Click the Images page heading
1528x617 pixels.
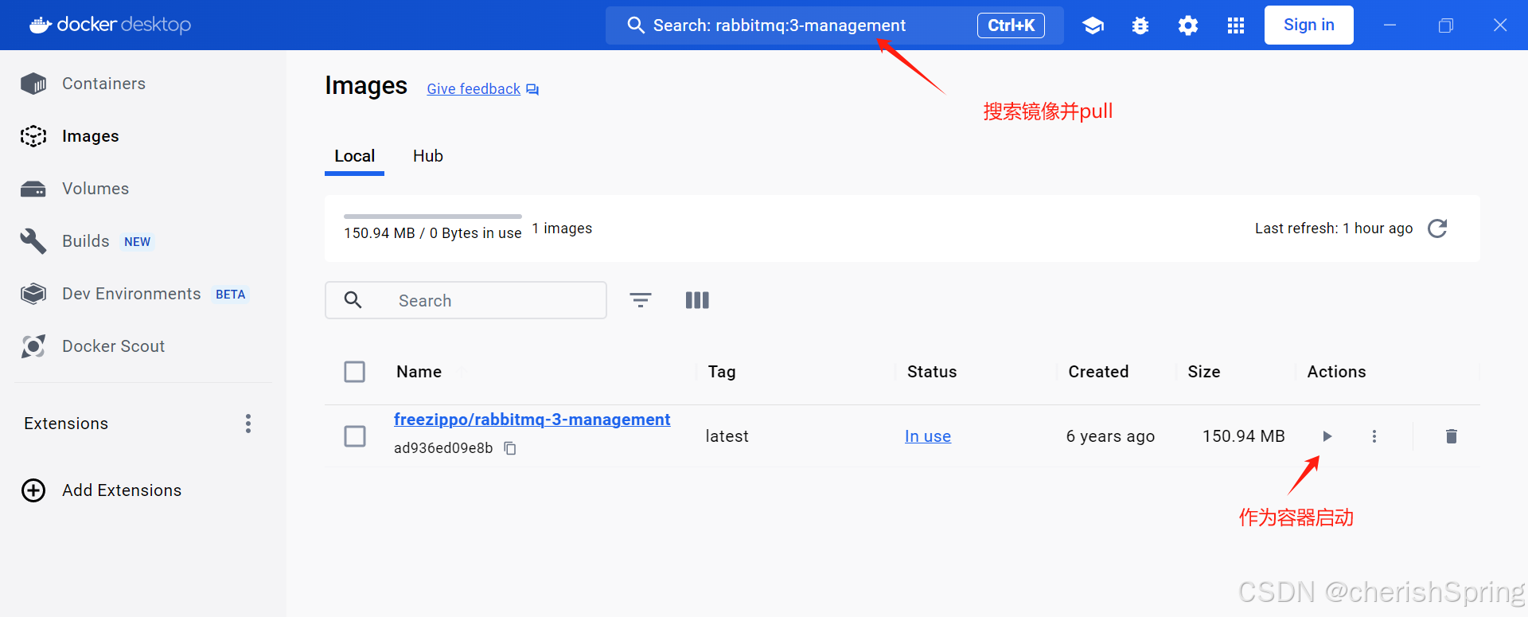366,85
